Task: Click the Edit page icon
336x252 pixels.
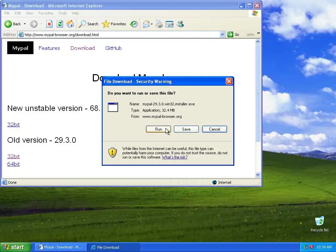Action: pyautogui.click(x=170, y=24)
